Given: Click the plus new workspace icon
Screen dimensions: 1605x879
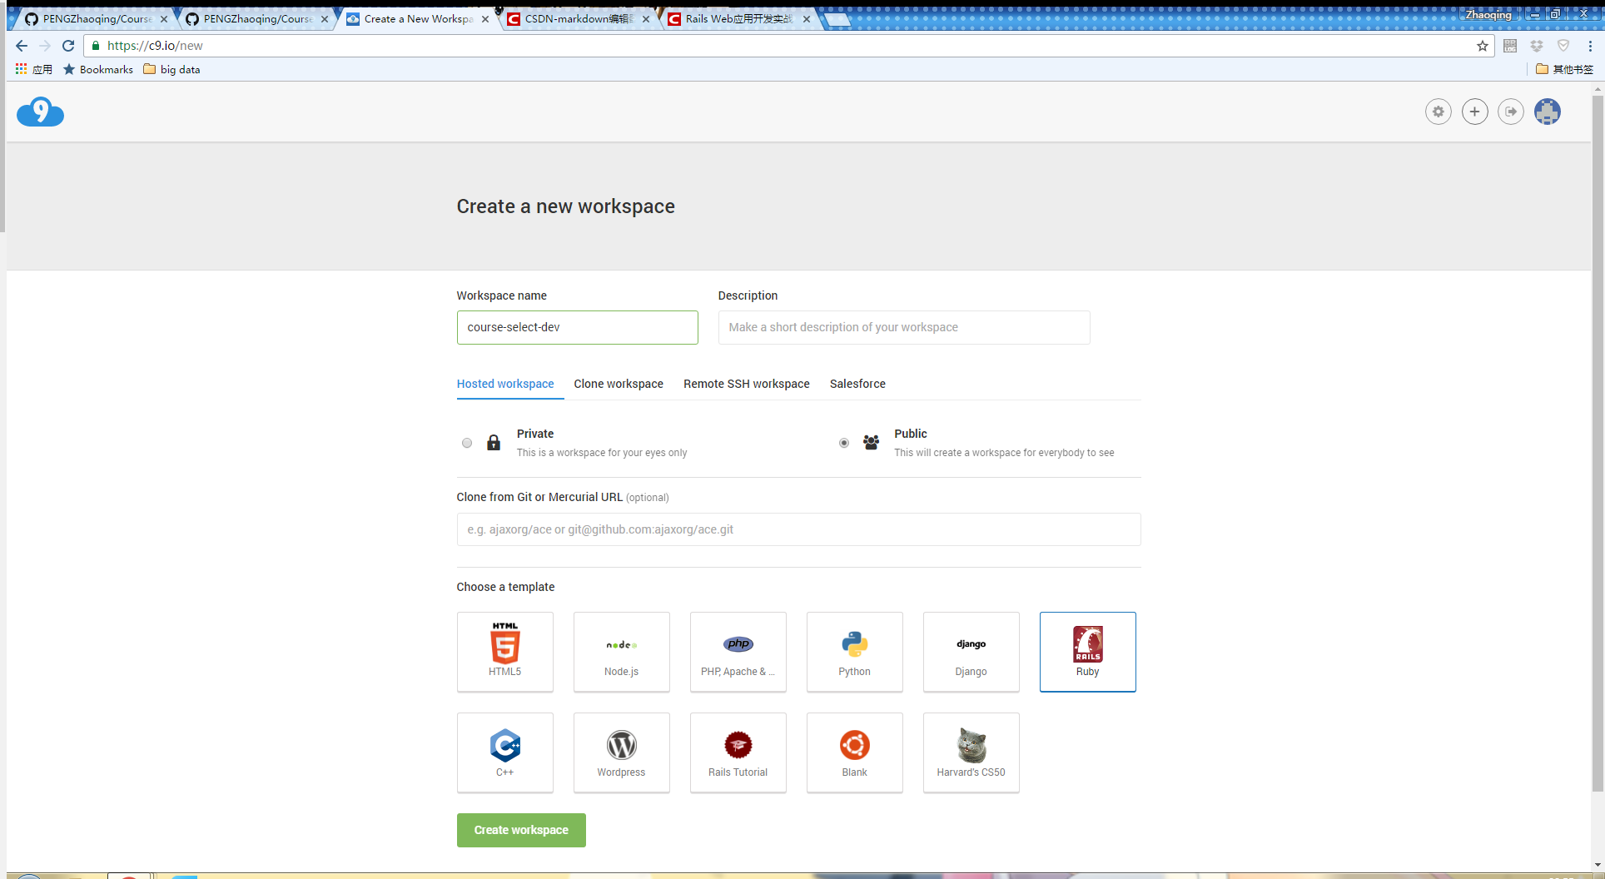Looking at the screenshot, I should click(1474, 112).
